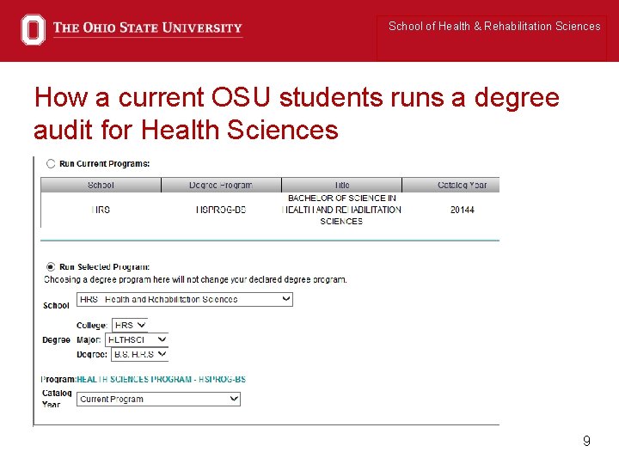Click School of Health & Rehabilitation Sciences header
The image size is (619, 464).
click(x=494, y=27)
